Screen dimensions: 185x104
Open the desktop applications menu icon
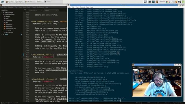point(2,2)
